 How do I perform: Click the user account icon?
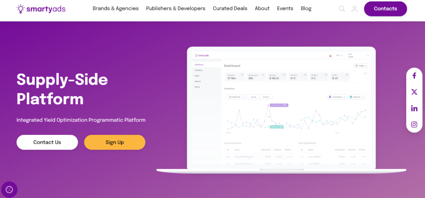pos(354,9)
